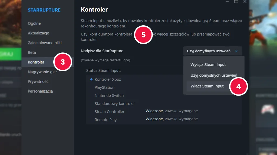Select the Kontroler sidebar item

[36, 62]
